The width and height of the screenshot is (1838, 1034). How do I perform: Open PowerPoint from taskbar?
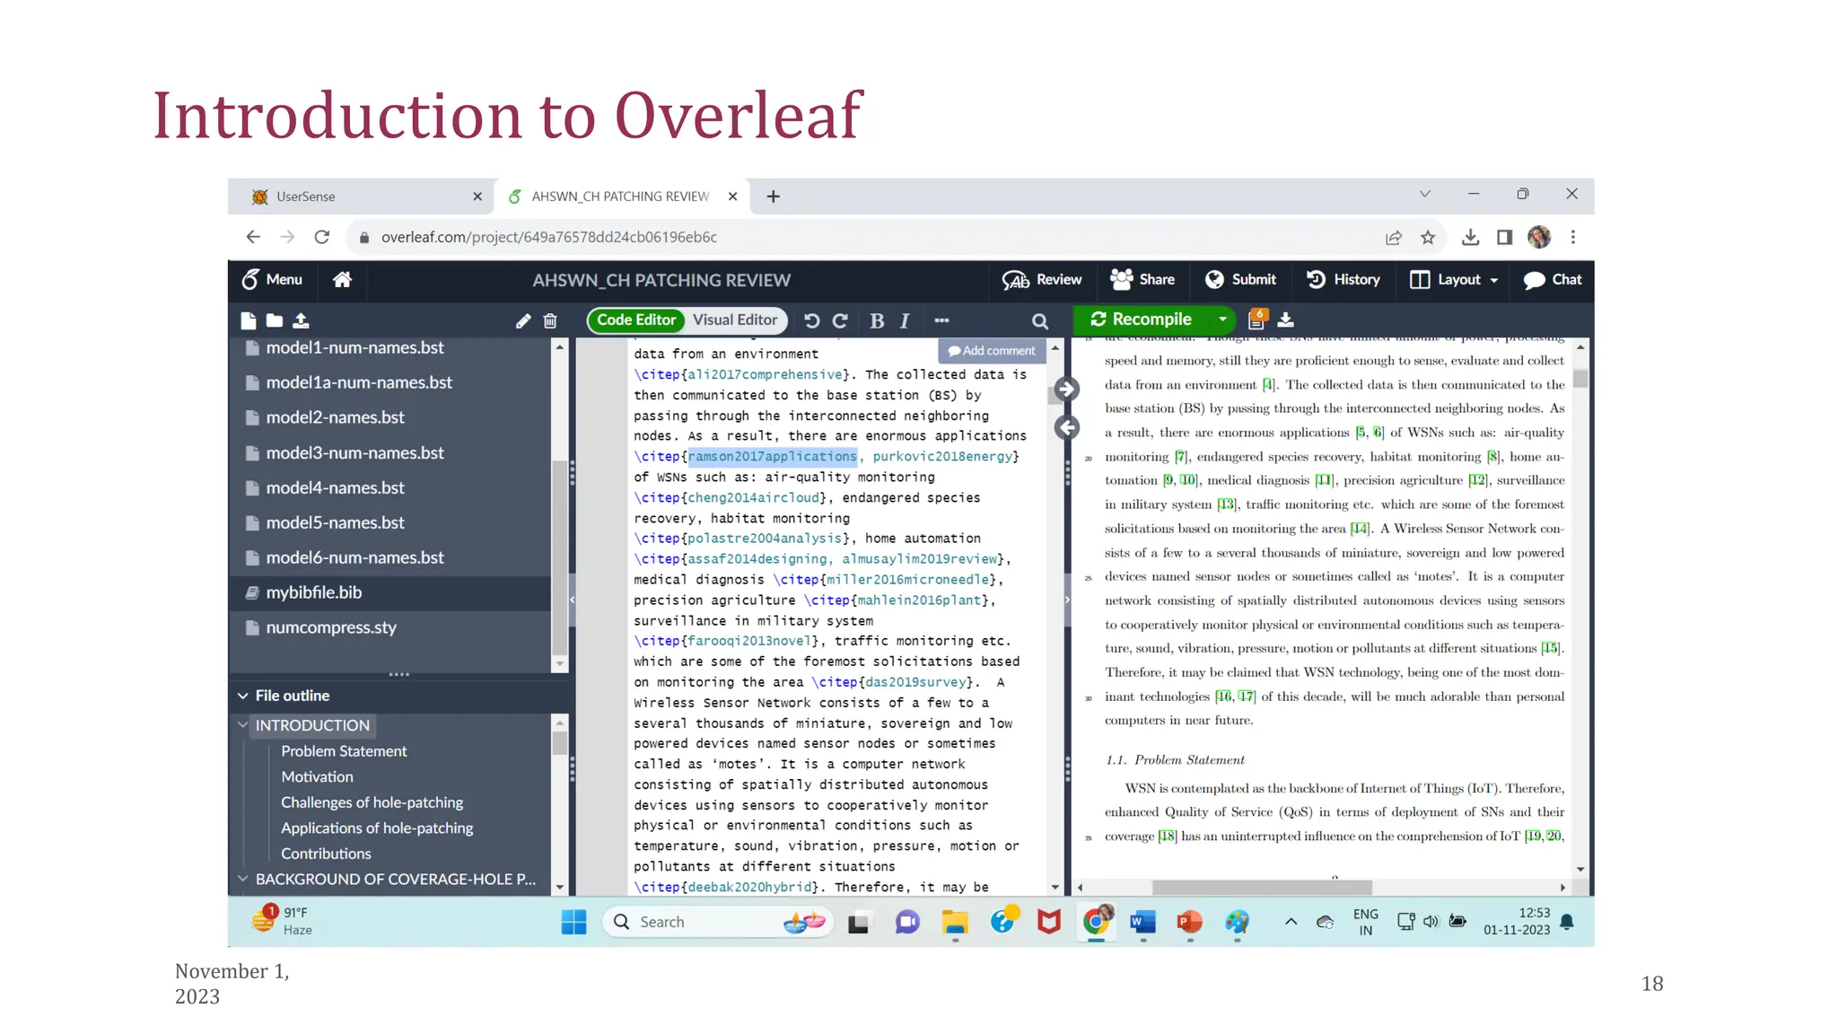point(1190,922)
